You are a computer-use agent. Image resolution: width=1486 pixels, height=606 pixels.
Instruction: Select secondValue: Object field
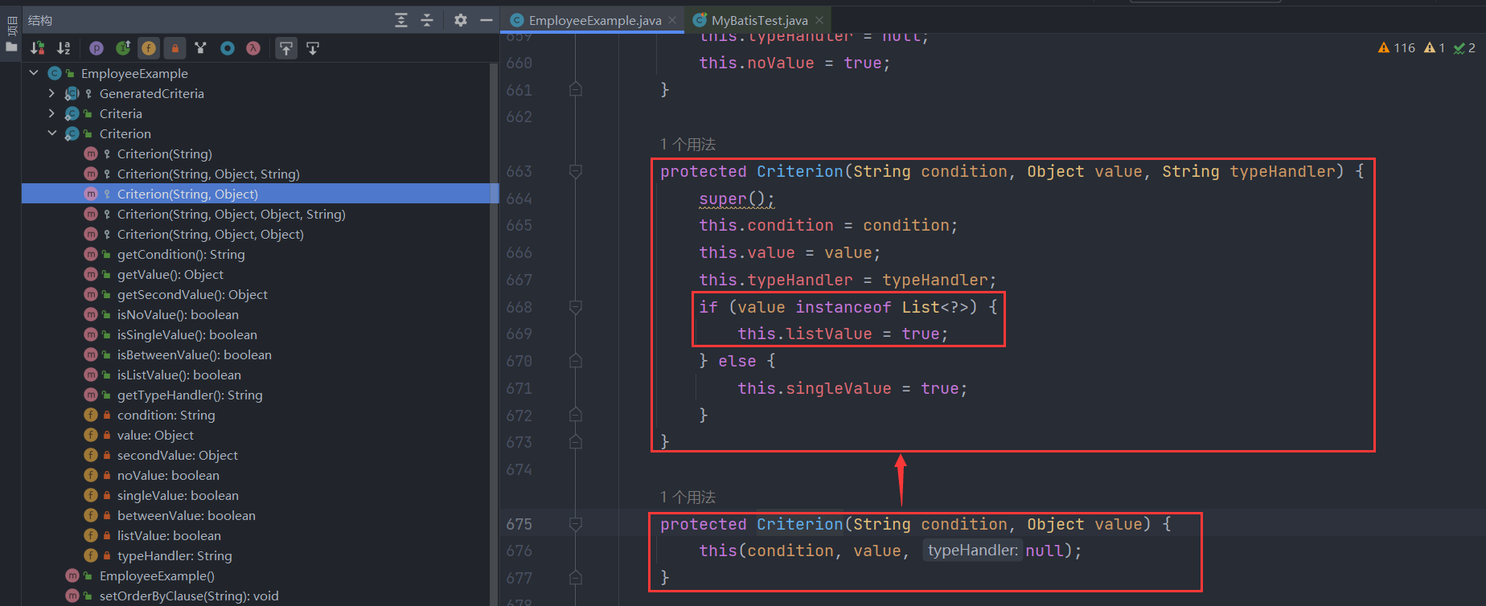[178, 455]
